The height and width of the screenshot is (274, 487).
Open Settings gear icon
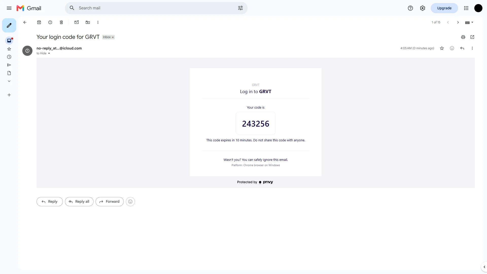click(x=422, y=8)
